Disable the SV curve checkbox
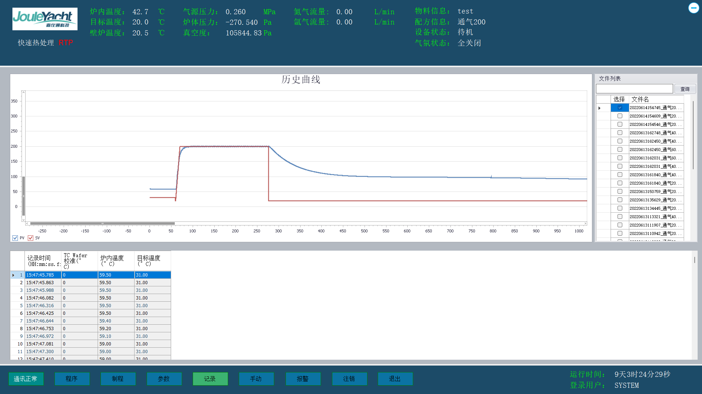 [x=30, y=238]
